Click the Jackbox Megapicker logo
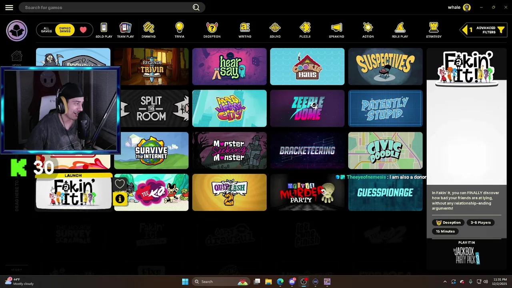Image resolution: width=512 pixels, height=288 pixels. point(17,30)
